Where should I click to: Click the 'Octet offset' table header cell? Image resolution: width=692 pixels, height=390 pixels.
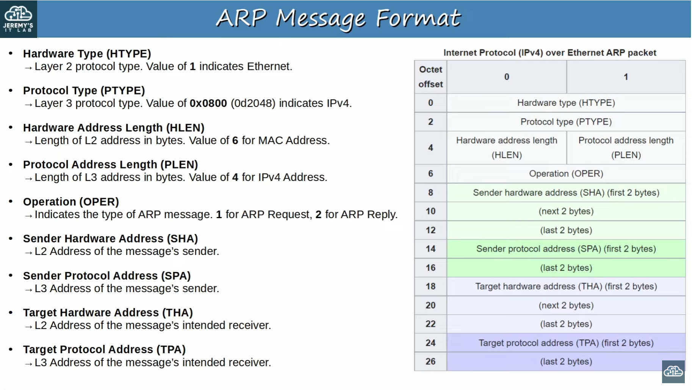click(431, 77)
